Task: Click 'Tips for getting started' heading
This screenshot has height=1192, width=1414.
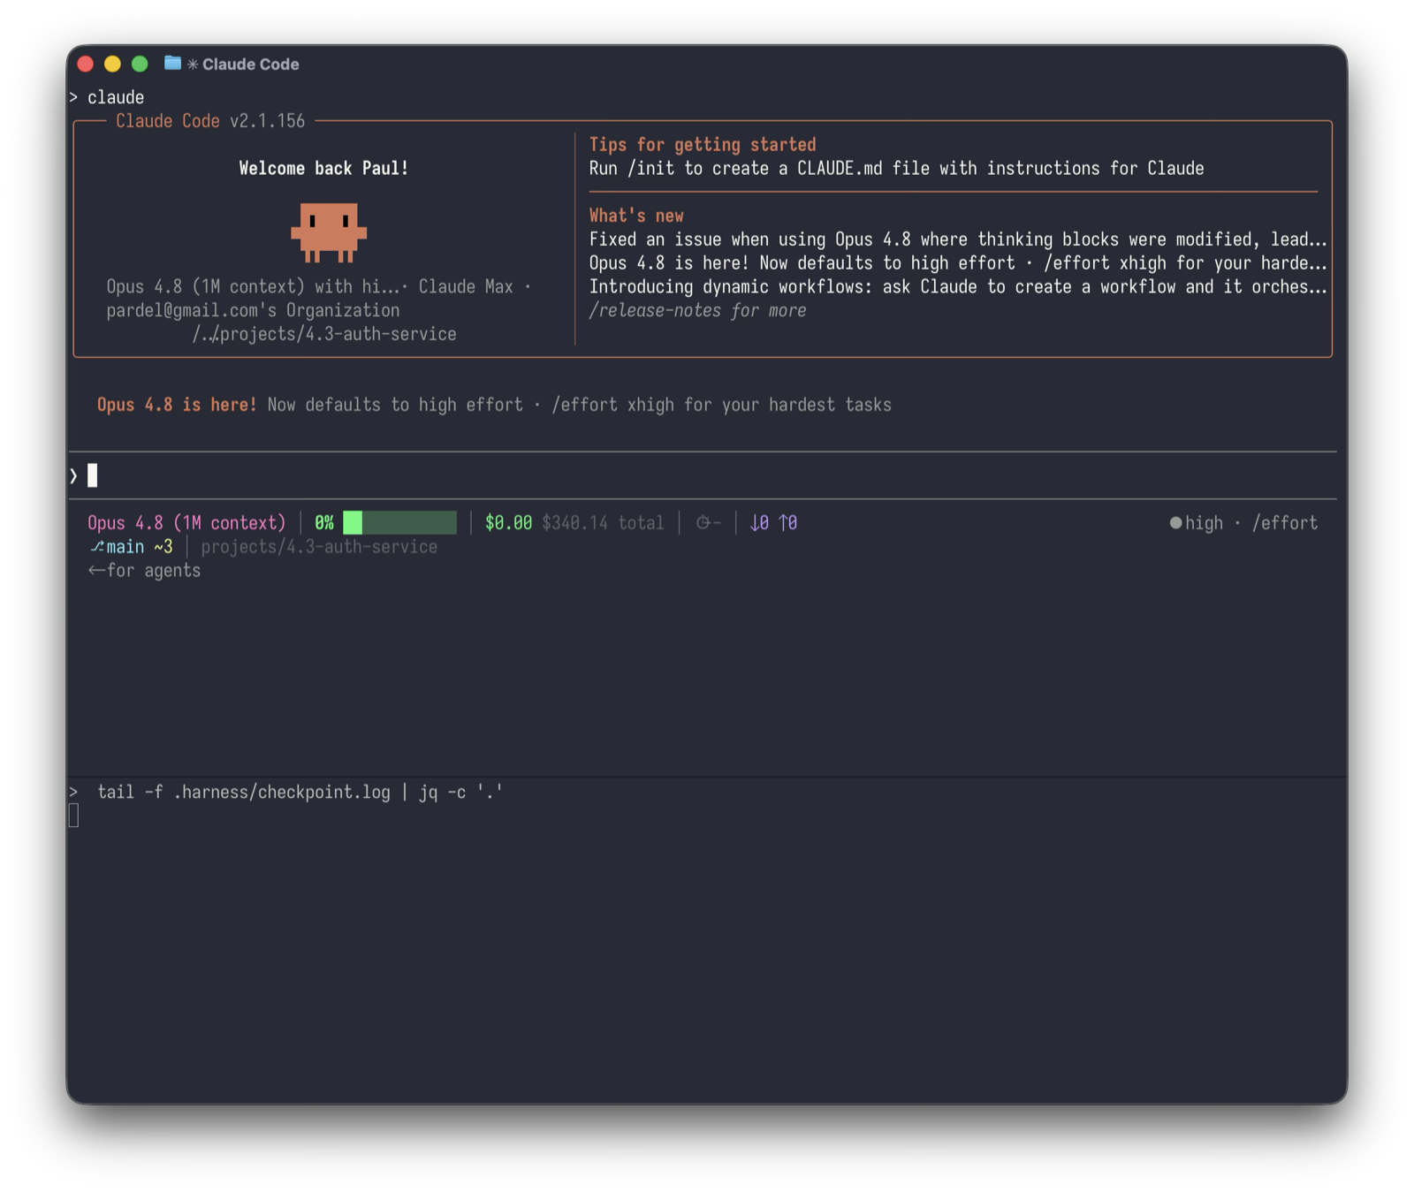Action: pyautogui.click(x=703, y=145)
